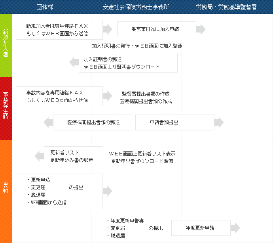Click the 更新者リスト 更新申込み書の郵送 box

74,156
